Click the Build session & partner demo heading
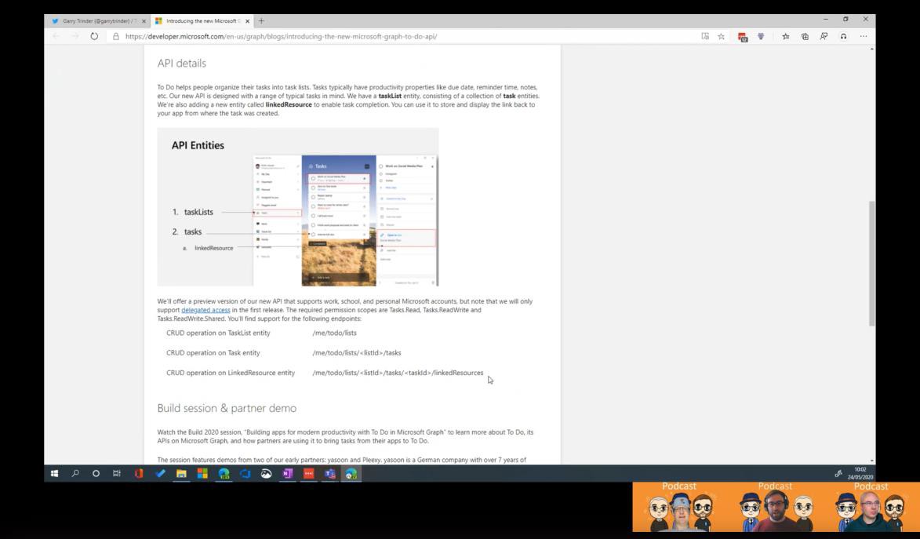The width and height of the screenshot is (920, 539). pyautogui.click(x=227, y=408)
